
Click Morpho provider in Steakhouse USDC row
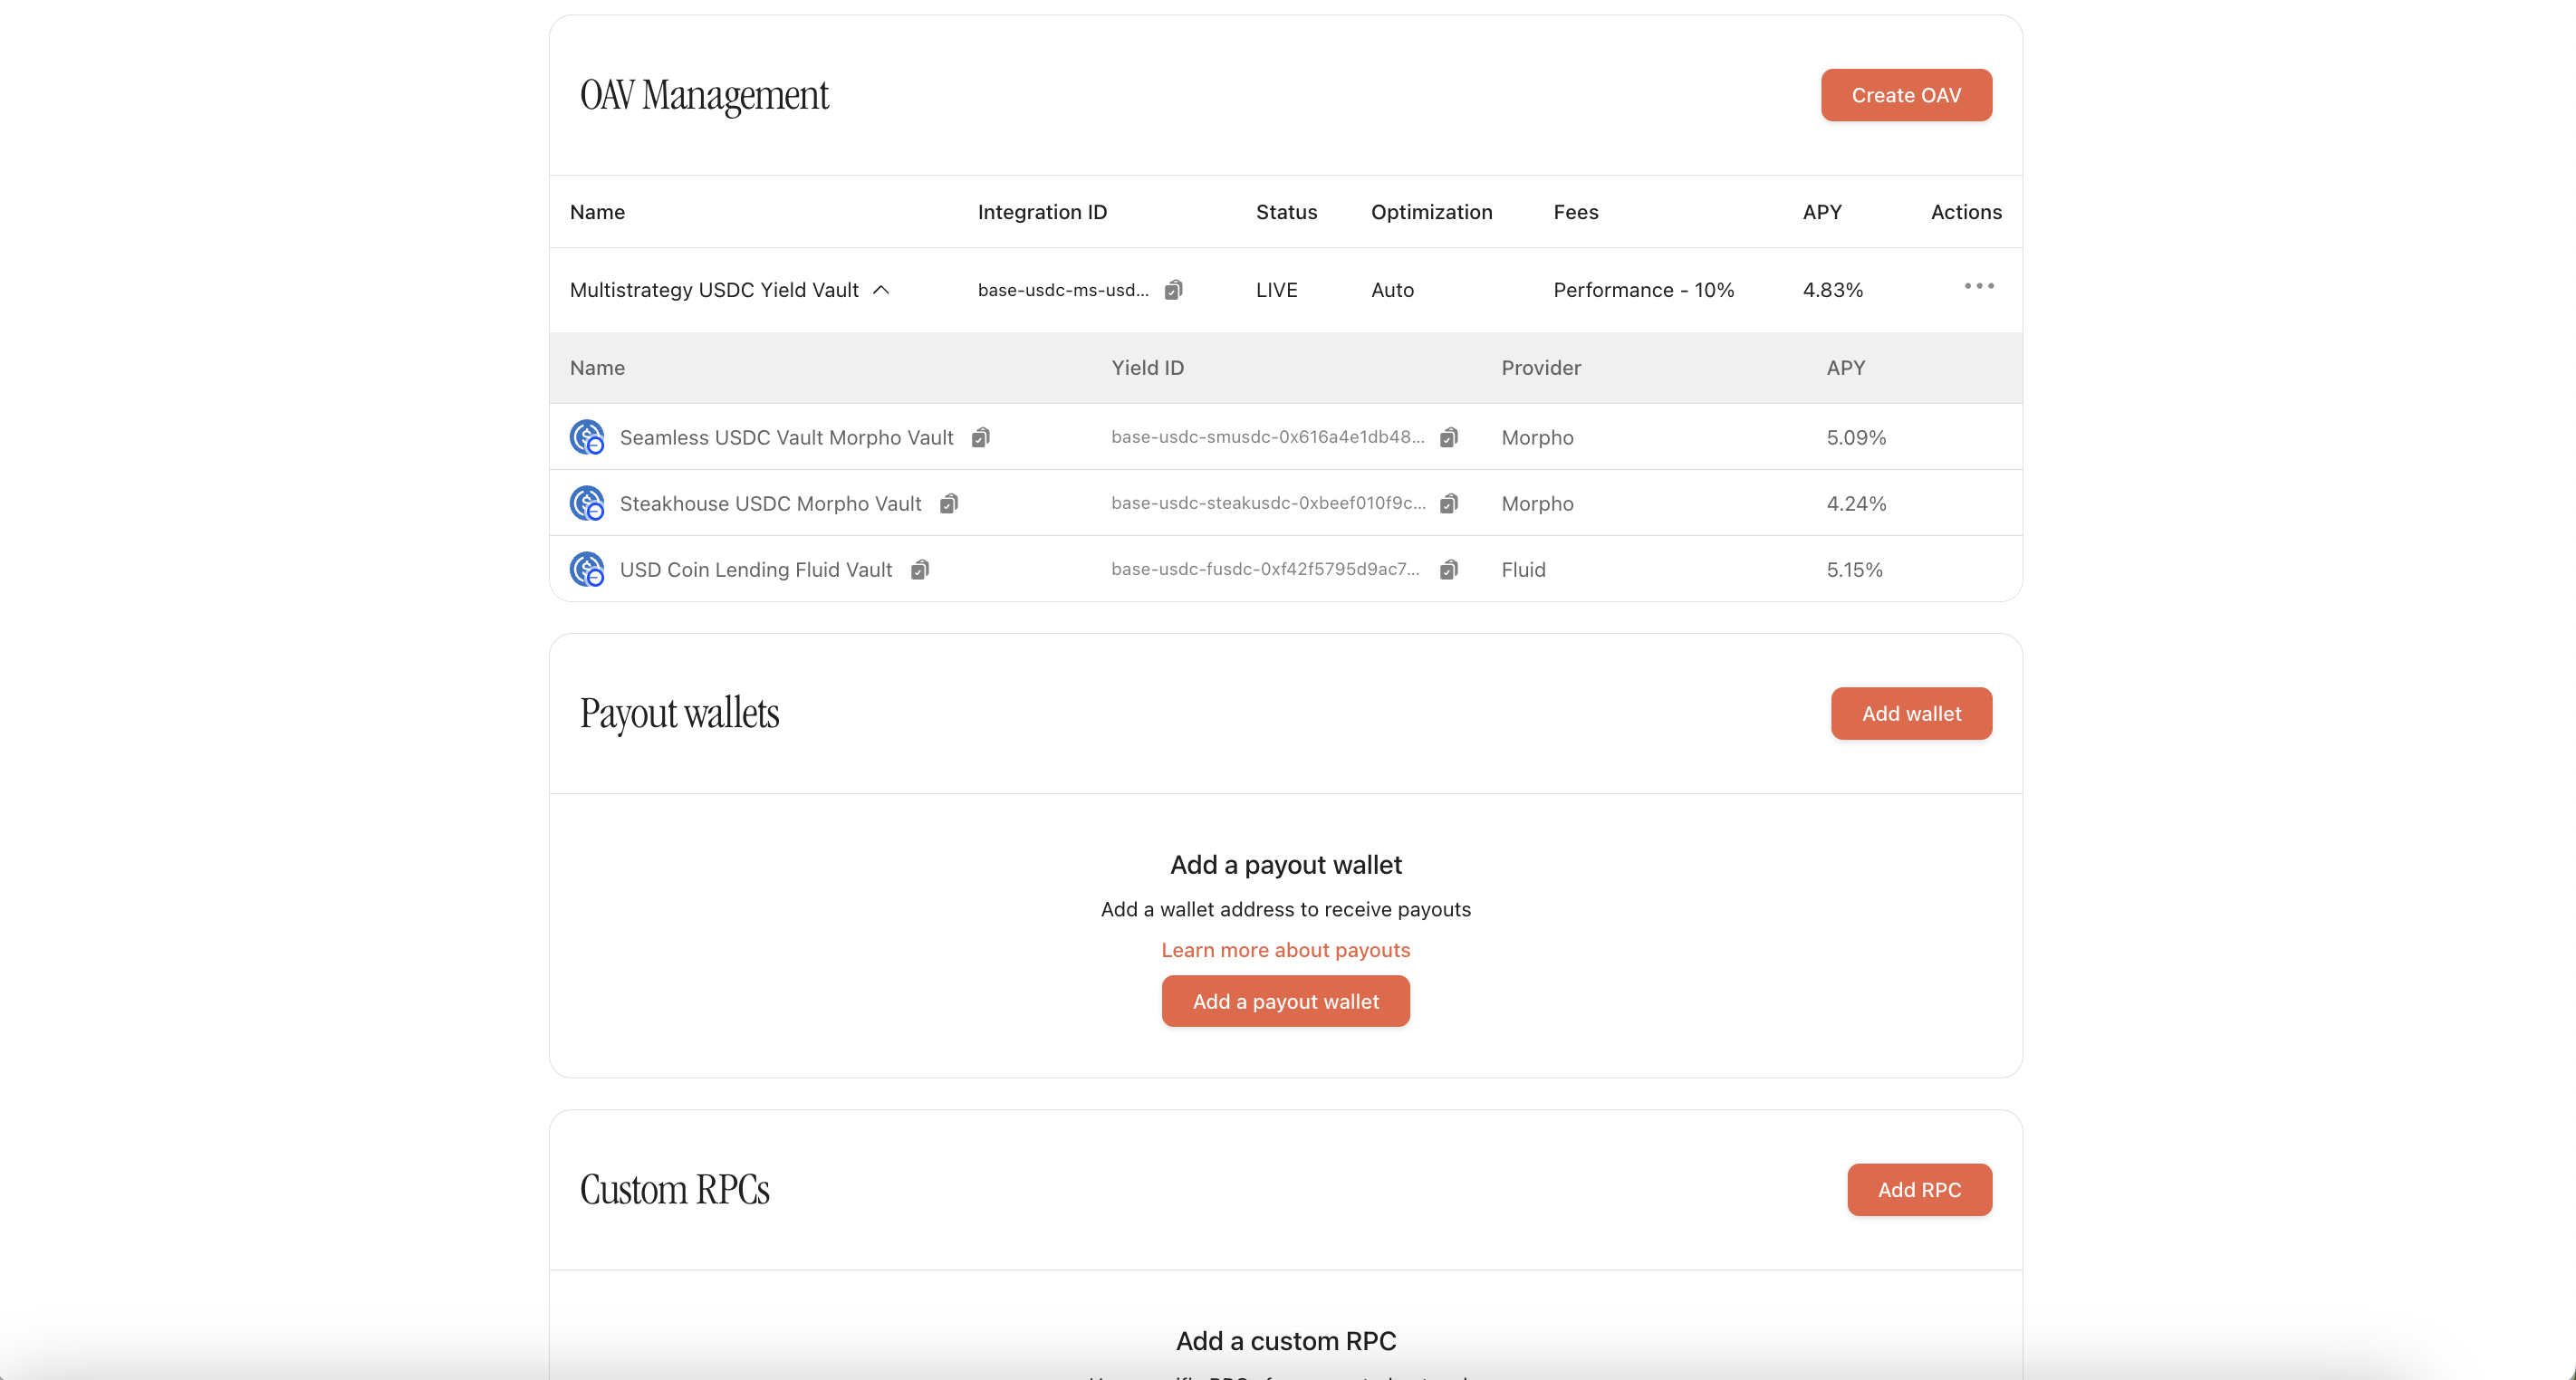[x=1537, y=503]
